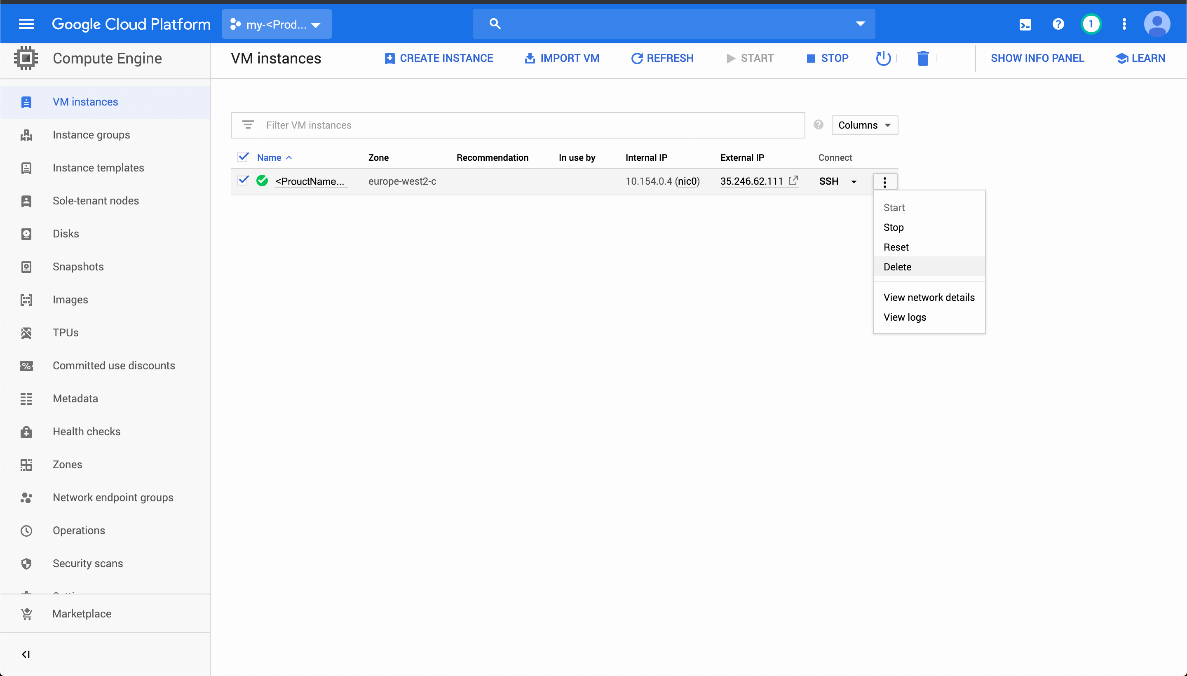The height and width of the screenshot is (676, 1187).
Task: Open the my-Prod project selector
Action: click(x=276, y=23)
